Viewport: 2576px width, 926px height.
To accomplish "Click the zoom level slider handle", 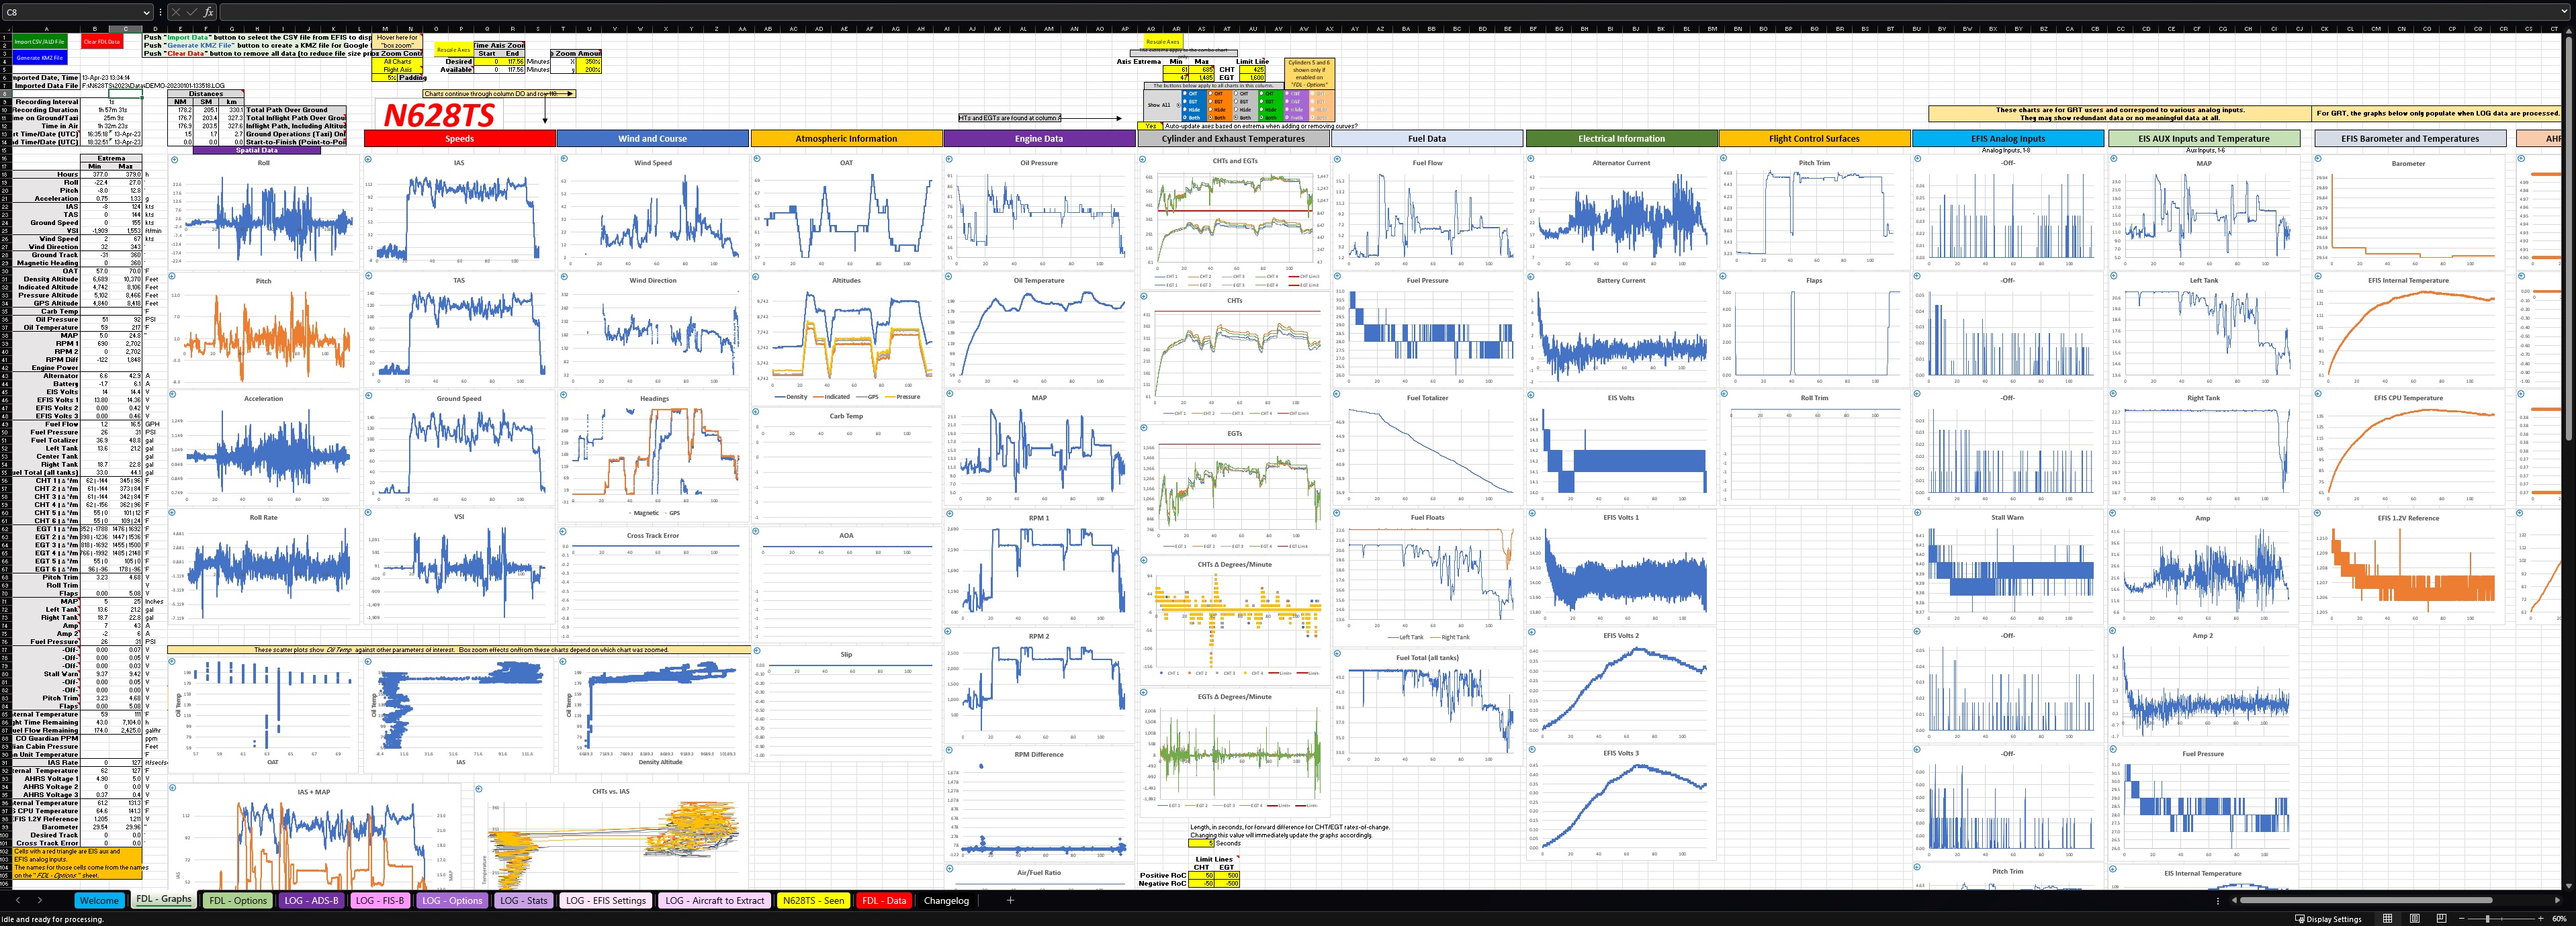I will [x=2488, y=918].
